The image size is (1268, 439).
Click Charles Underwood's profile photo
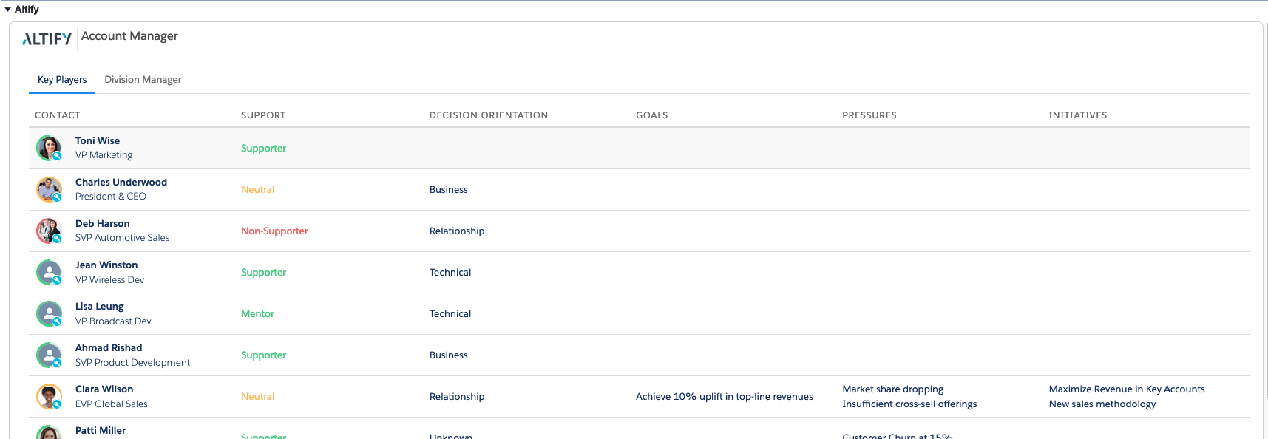49,189
